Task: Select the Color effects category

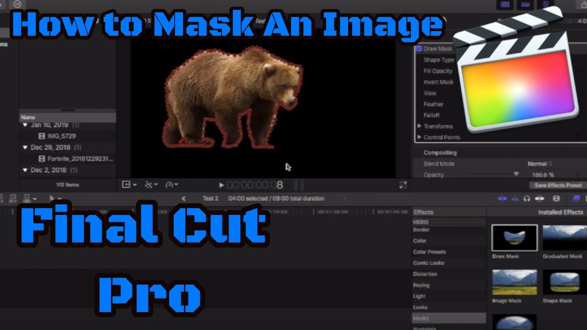Action: coord(420,241)
